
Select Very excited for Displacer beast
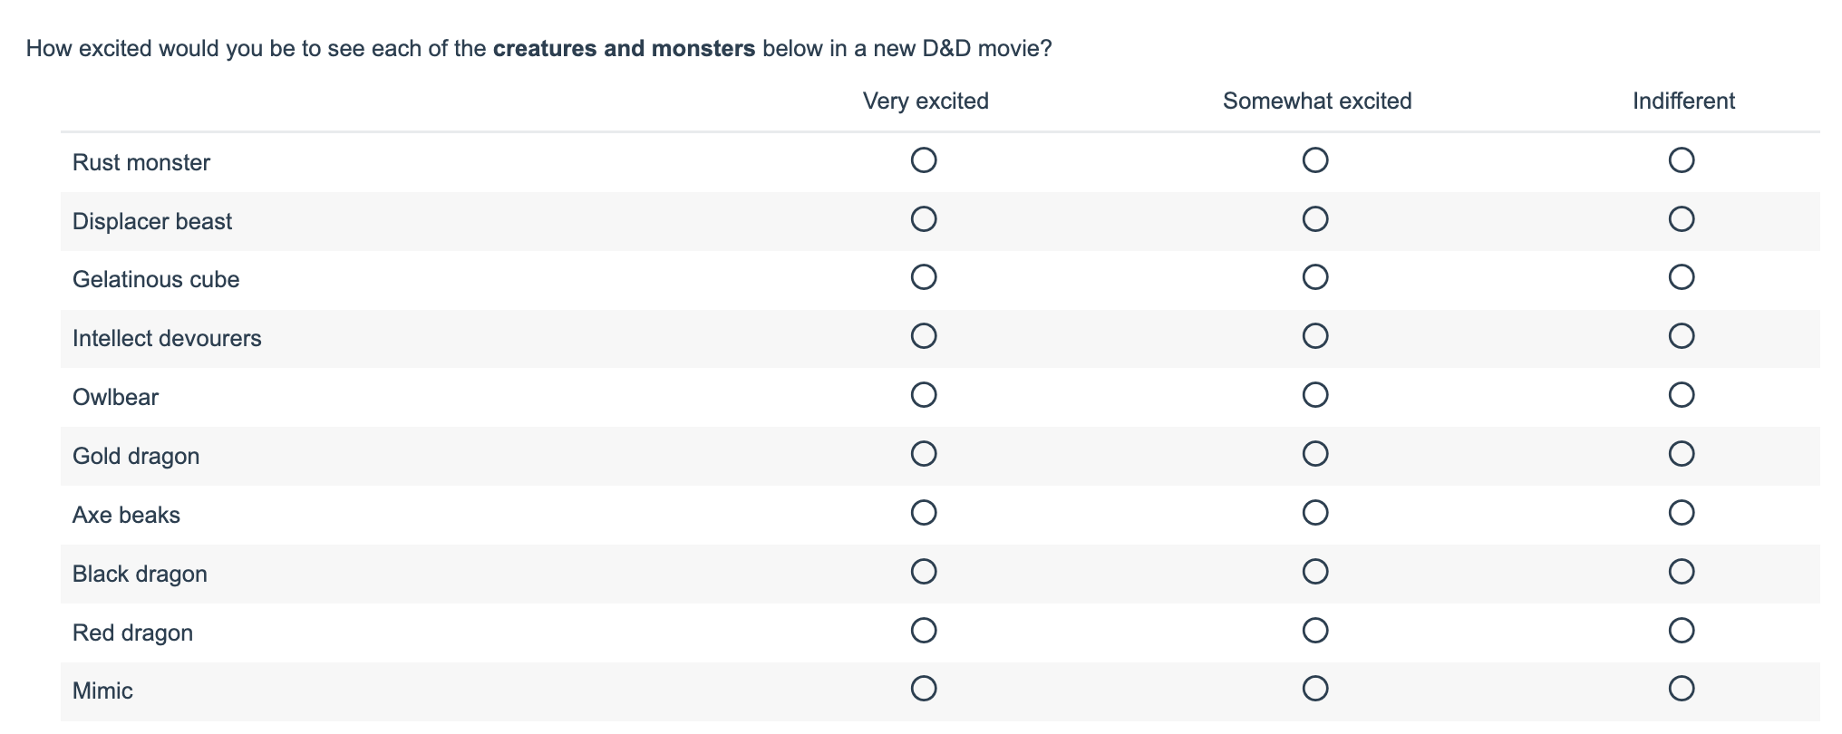point(924,219)
